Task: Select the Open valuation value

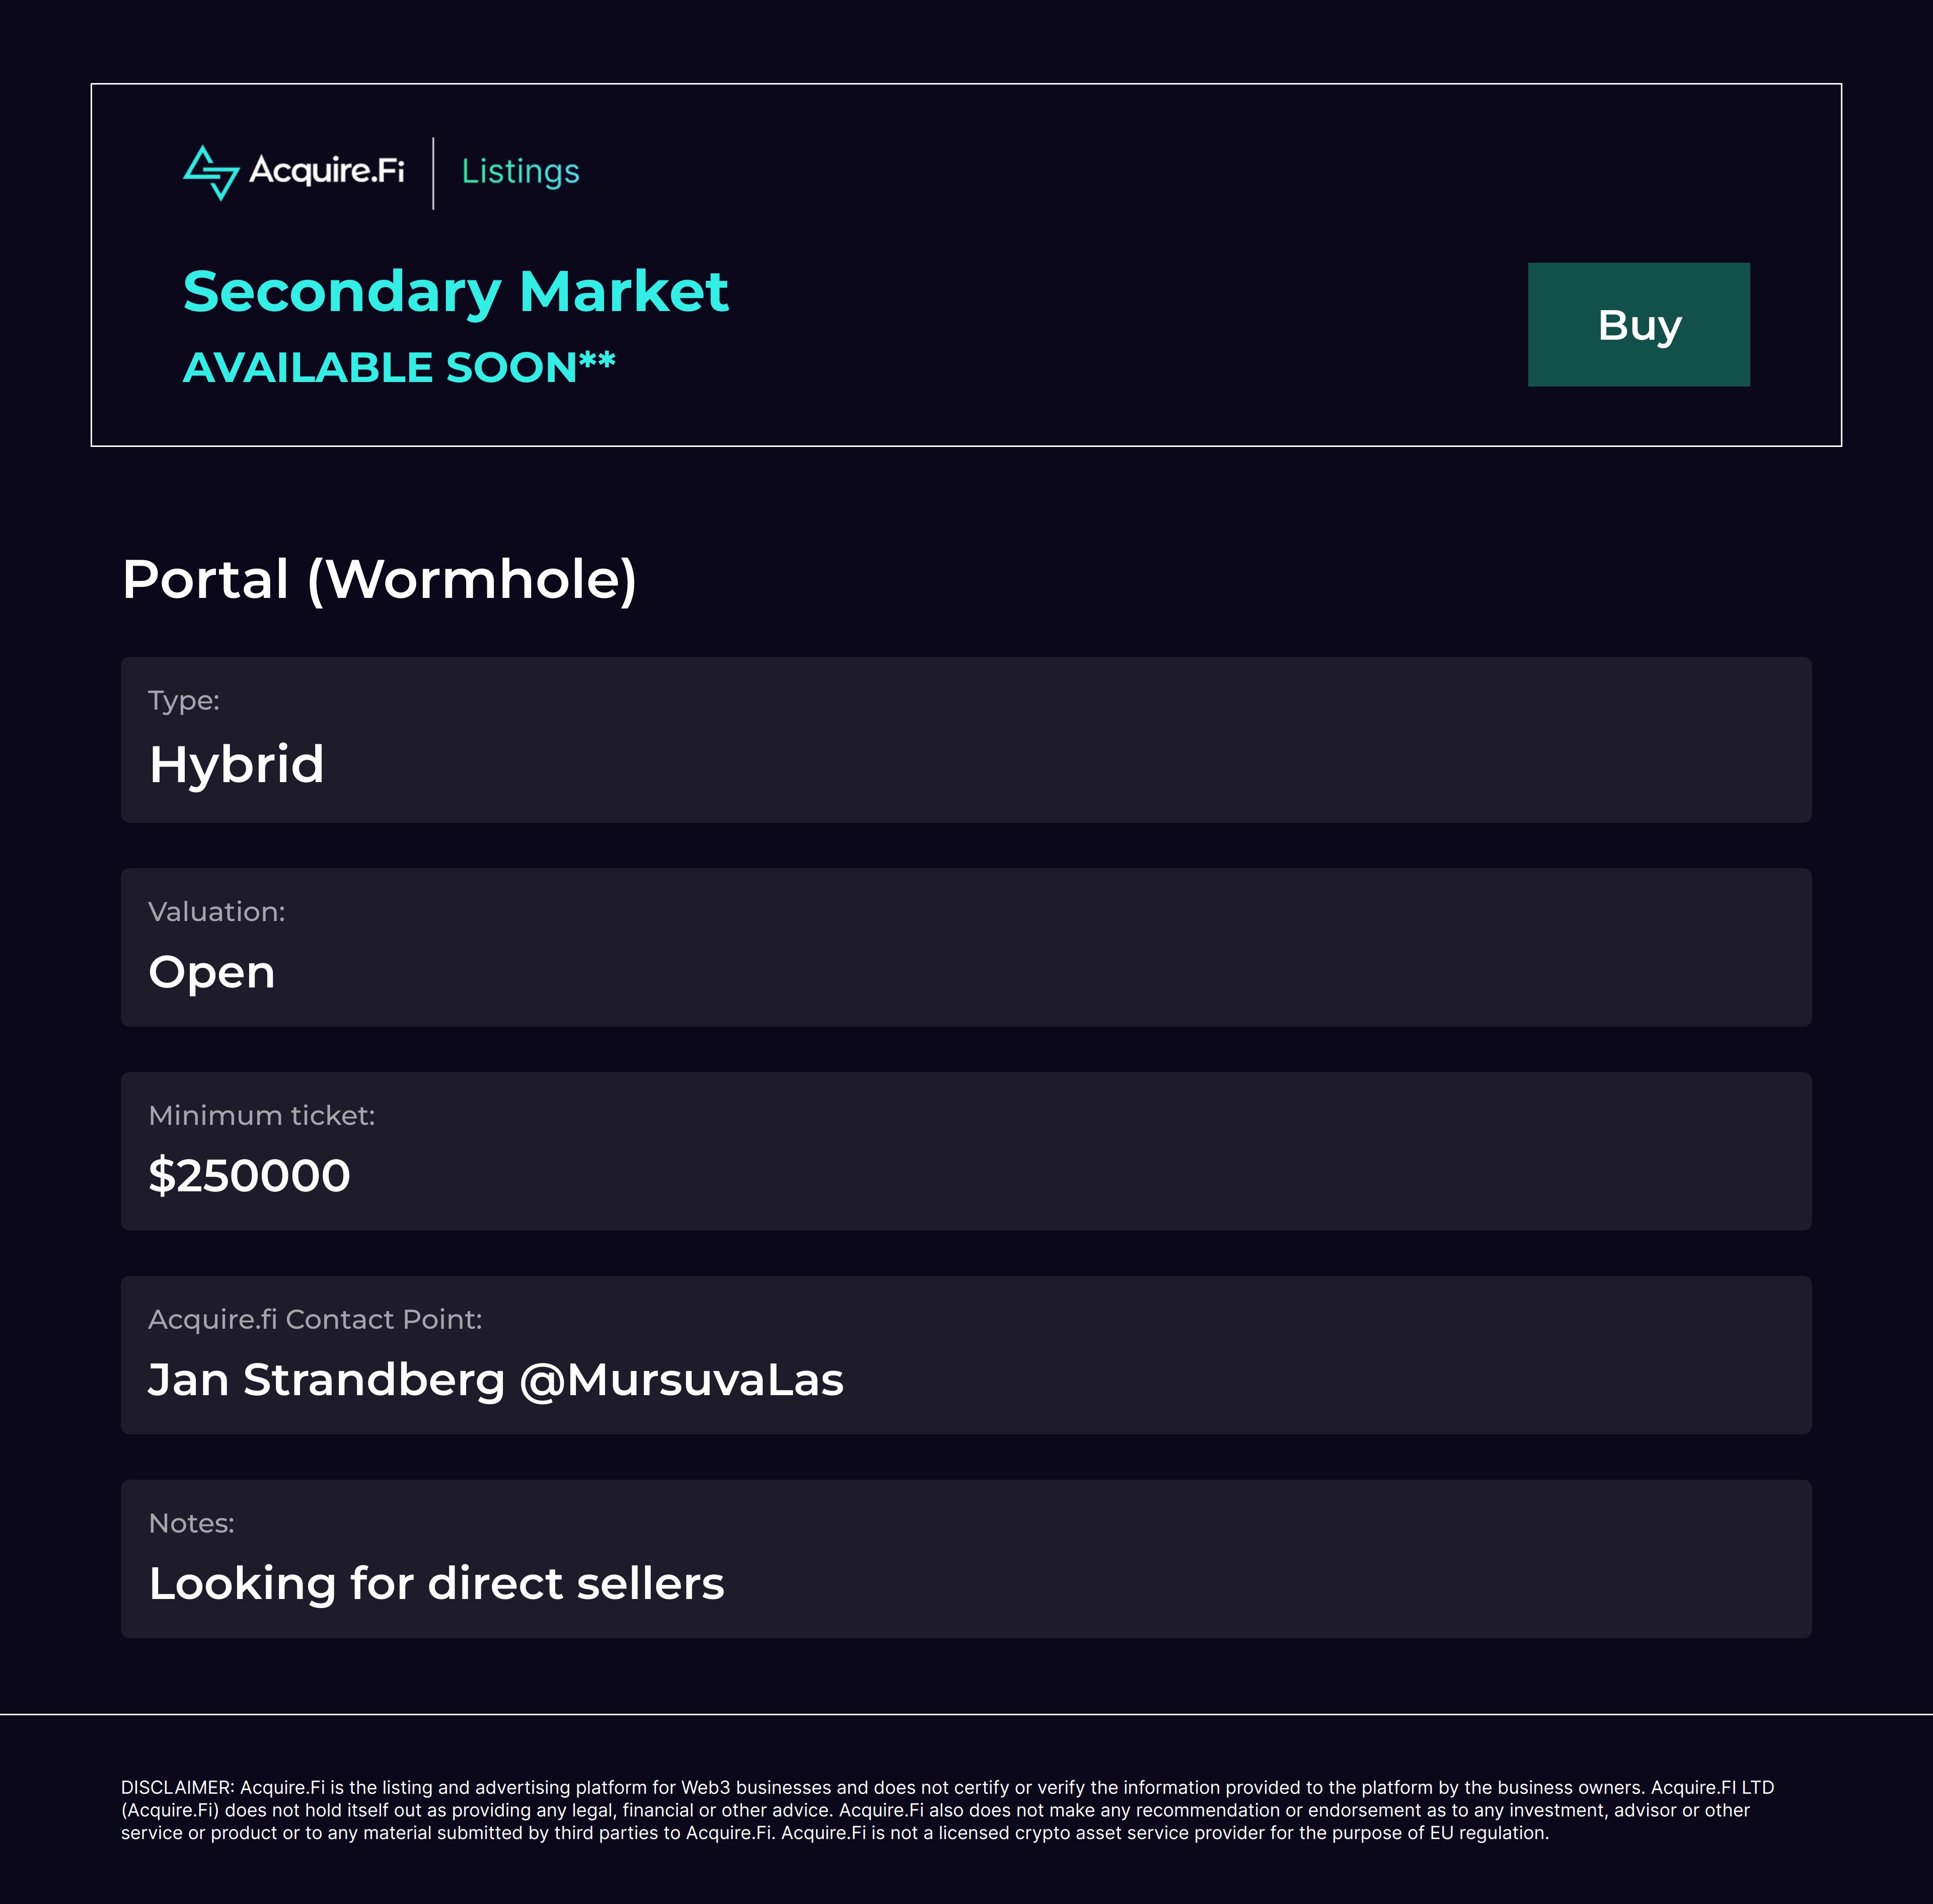Action: click(211, 973)
